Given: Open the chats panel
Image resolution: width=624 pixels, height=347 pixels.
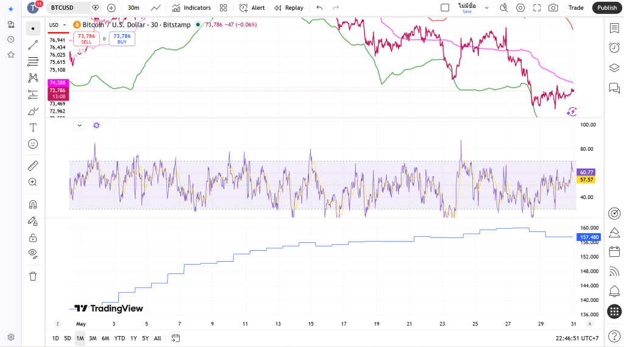Looking at the screenshot, I should click(x=614, y=88).
